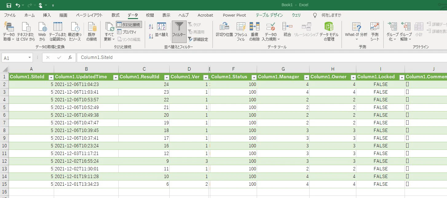
Task: Open the 並べ替え sort dialog
Action: [x=162, y=30]
